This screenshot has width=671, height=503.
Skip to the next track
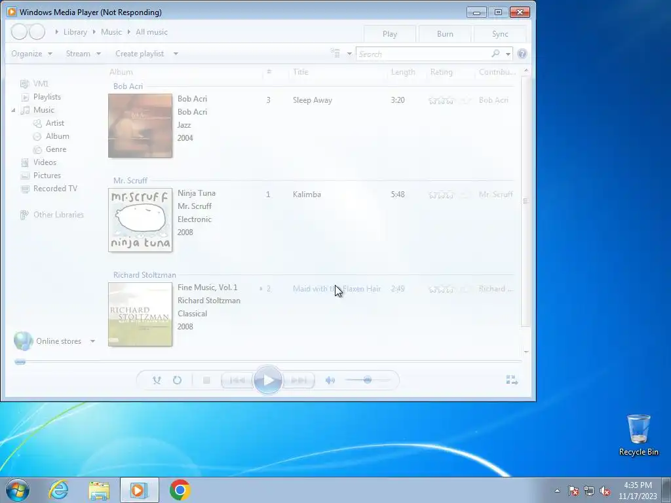click(299, 381)
